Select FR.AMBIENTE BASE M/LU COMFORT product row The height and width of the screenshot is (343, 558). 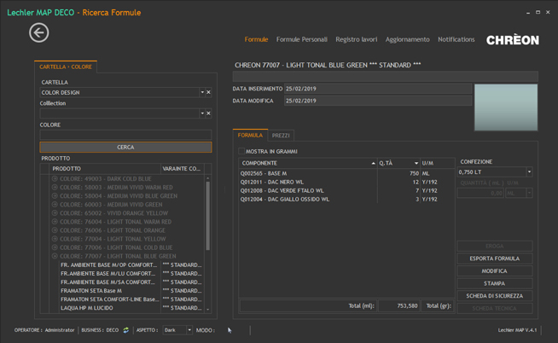coord(131,273)
